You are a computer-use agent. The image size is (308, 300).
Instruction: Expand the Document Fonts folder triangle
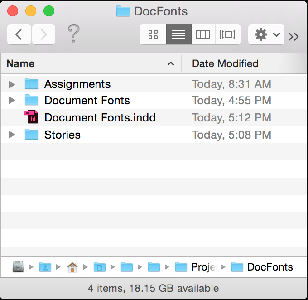click(12, 101)
